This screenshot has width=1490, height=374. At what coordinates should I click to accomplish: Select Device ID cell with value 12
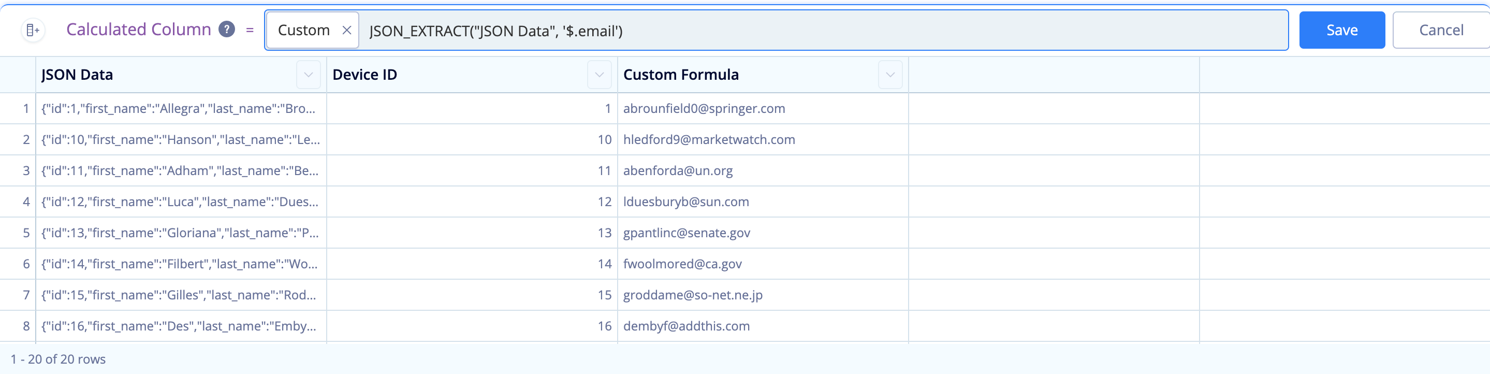pos(472,202)
